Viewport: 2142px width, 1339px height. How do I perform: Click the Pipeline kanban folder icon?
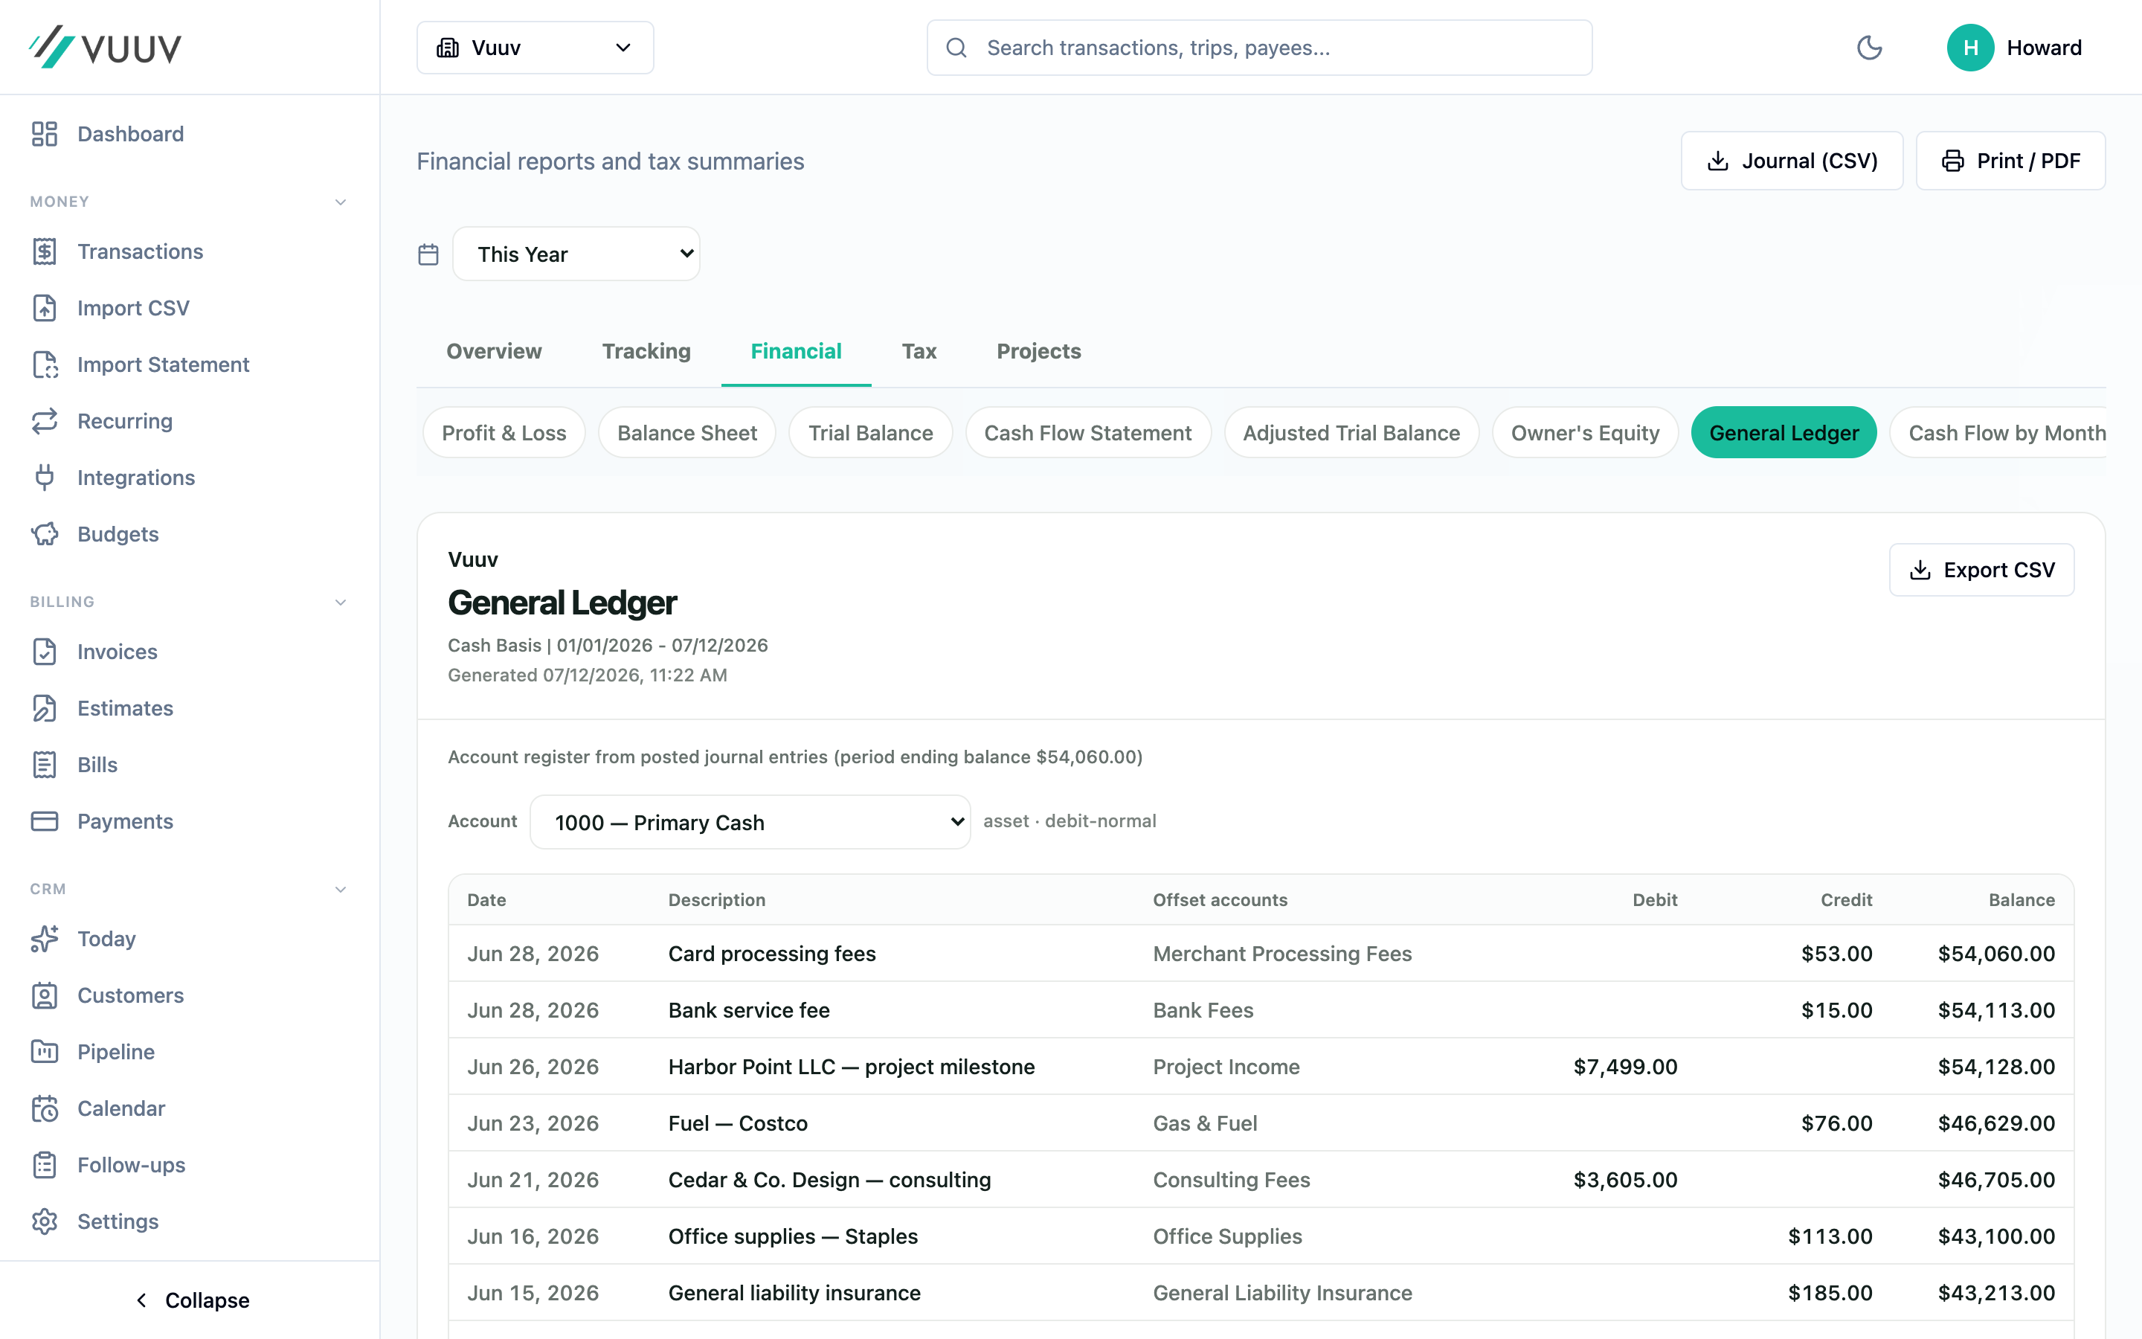click(x=45, y=1052)
